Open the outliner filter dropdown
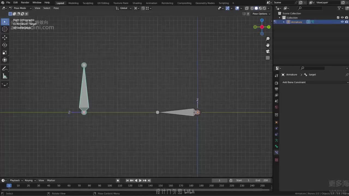The image size is (349, 196). [x=341, y=8]
